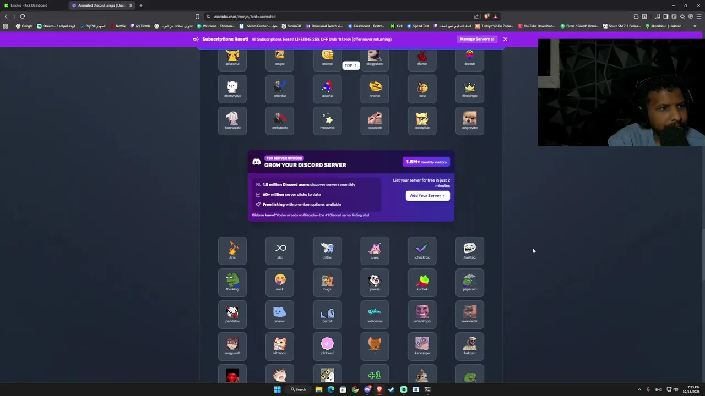Click the taskbar Search box
The width and height of the screenshot is (705, 396).
[299, 389]
